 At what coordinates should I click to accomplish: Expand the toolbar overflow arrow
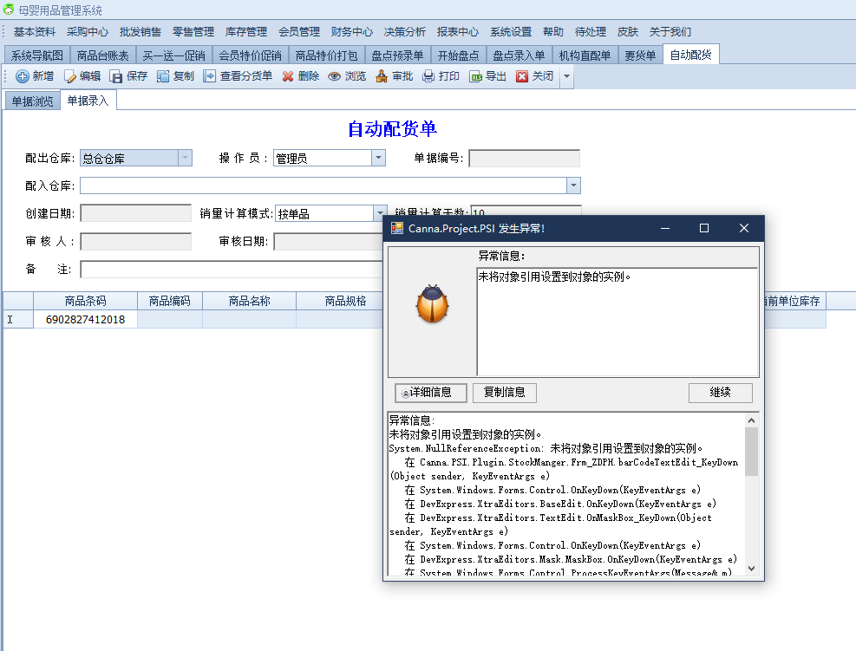566,76
